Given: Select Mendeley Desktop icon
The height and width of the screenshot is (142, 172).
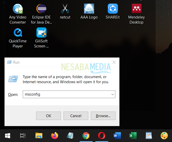Looking at the screenshot, I should click(x=136, y=14).
